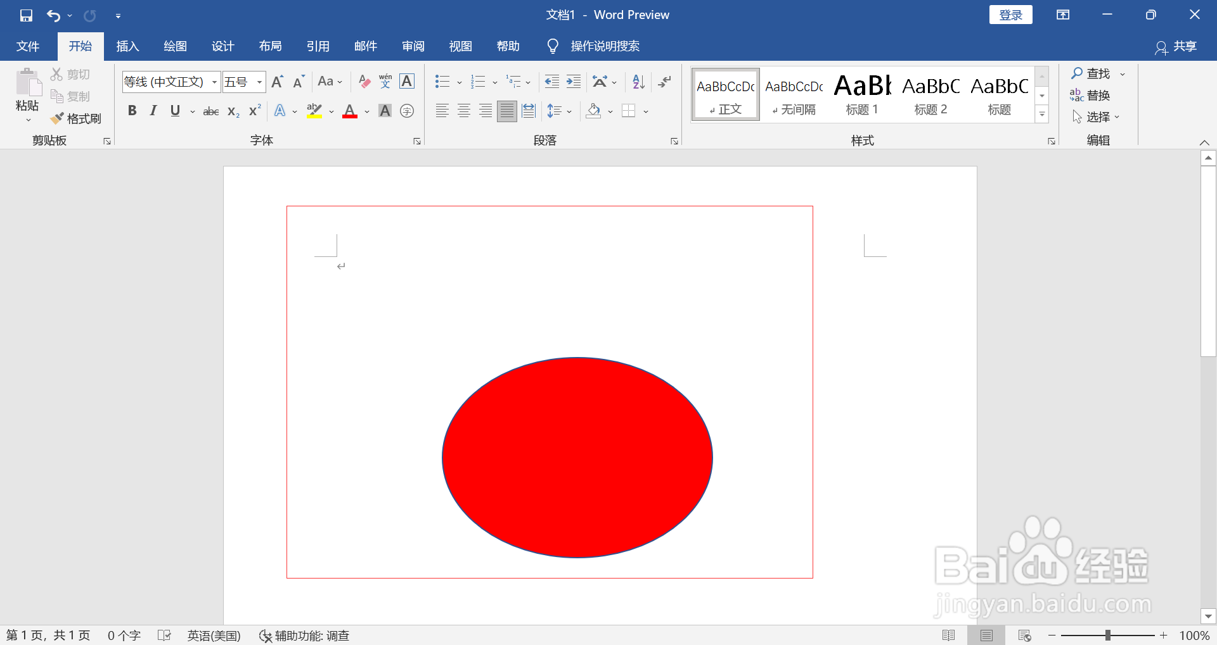
Task: Open the font size dropdown 五号
Action: [259, 82]
